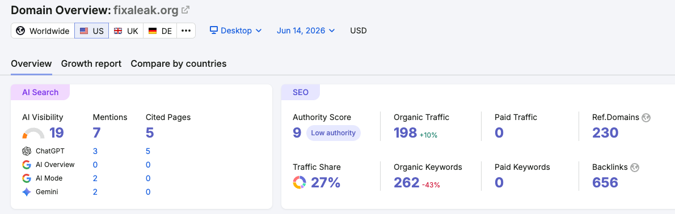This screenshot has height=214, width=675.
Task: Open Organic Keywords value 262
Action: pyautogui.click(x=407, y=183)
